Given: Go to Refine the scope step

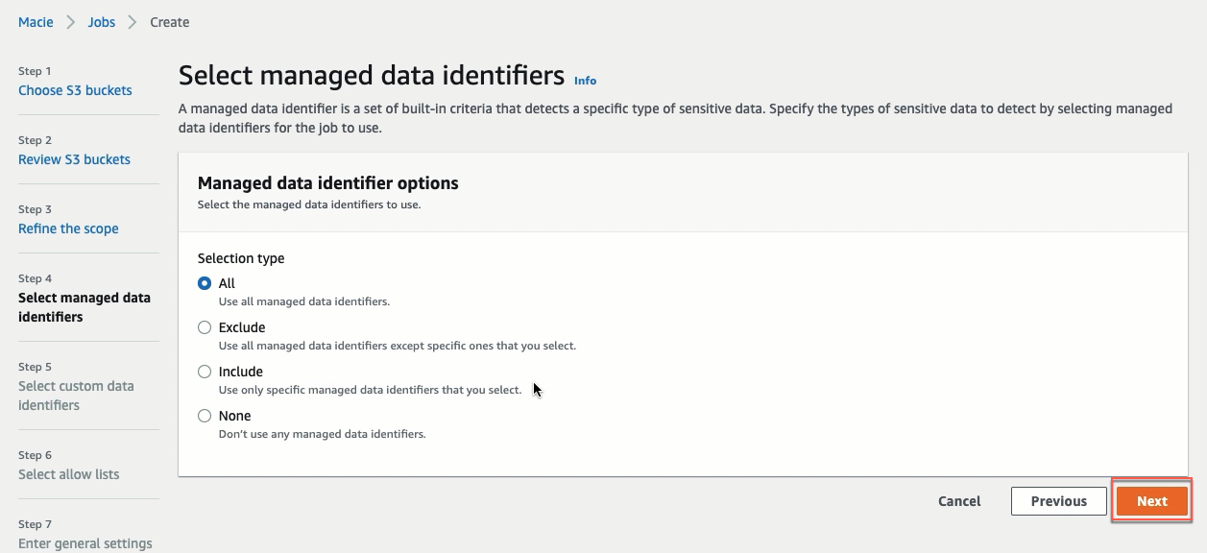Looking at the screenshot, I should pyautogui.click(x=68, y=228).
